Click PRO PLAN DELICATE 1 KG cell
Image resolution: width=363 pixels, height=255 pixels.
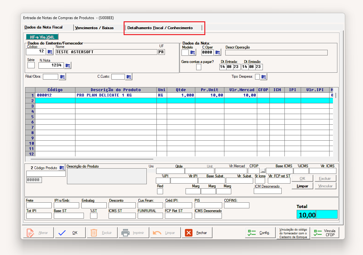(x=116, y=95)
